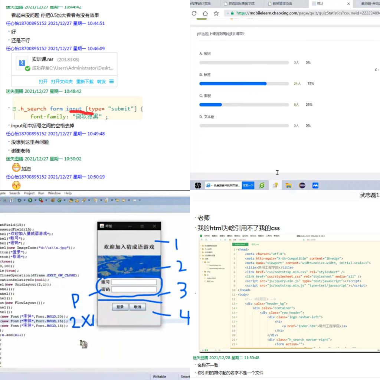380x380 pixels.
Task: Click the 密码 text field in the Java login dialog
Action: pyautogui.click(x=134, y=289)
